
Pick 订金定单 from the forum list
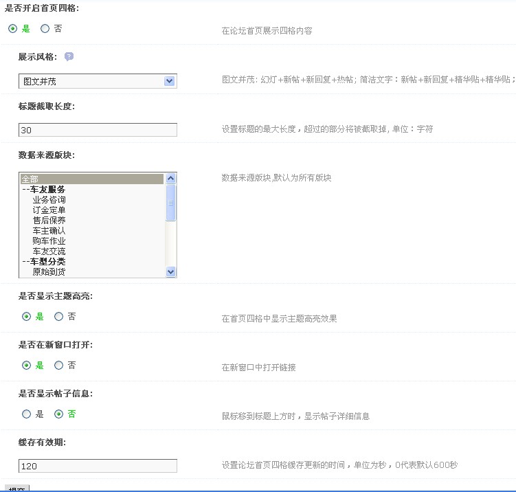click(49, 210)
